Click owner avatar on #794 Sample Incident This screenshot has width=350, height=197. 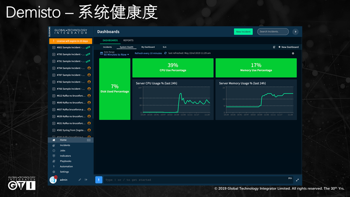coord(89,68)
